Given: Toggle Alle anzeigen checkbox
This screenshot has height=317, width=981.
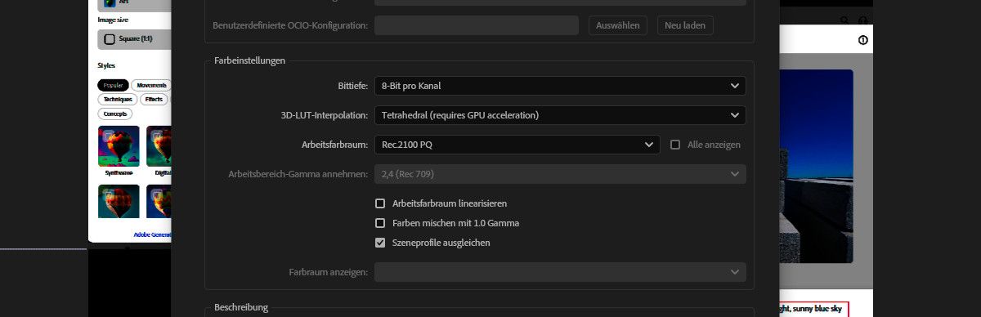Looking at the screenshot, I should coord(675,145).
